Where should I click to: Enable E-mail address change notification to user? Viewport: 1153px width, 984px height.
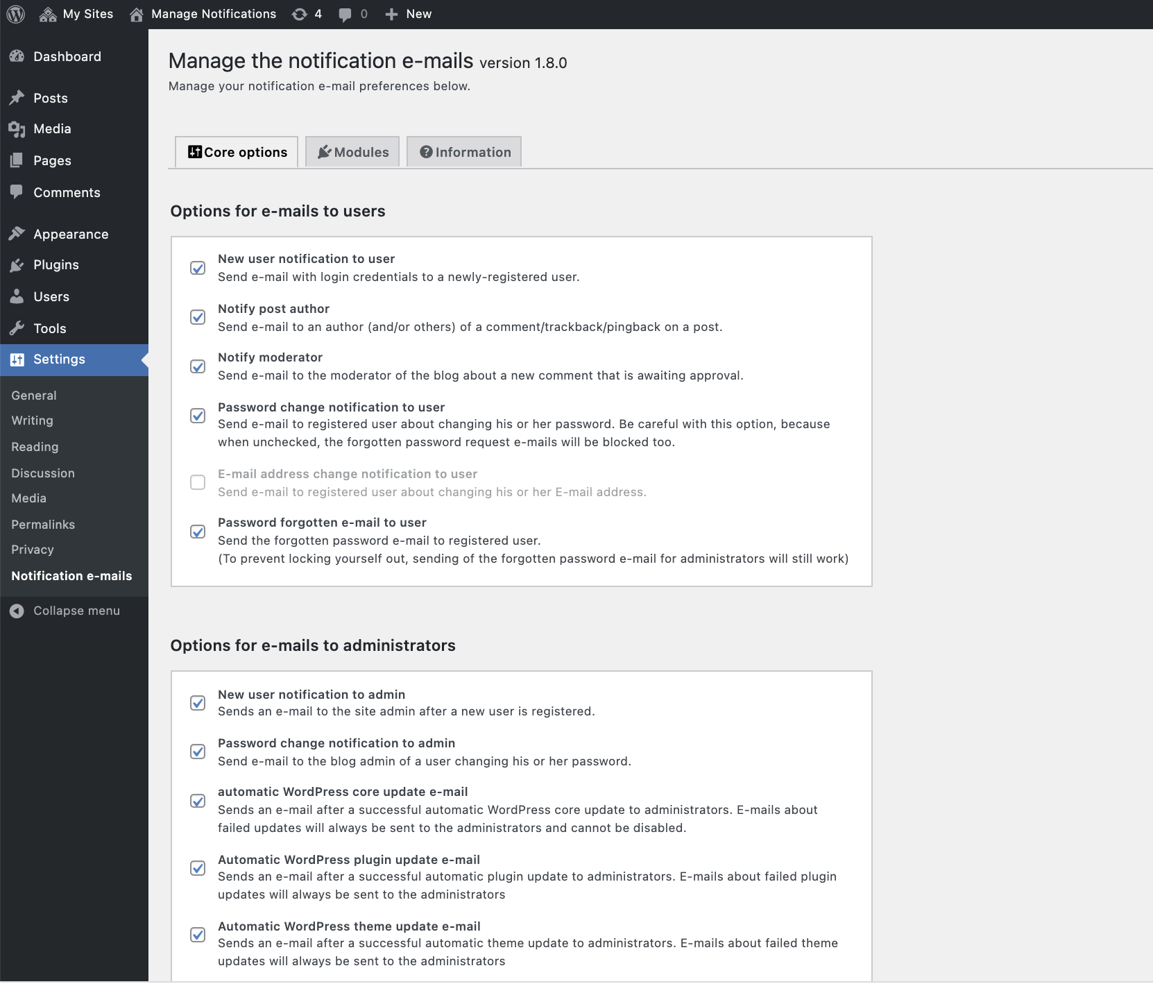tap(198, 482)
